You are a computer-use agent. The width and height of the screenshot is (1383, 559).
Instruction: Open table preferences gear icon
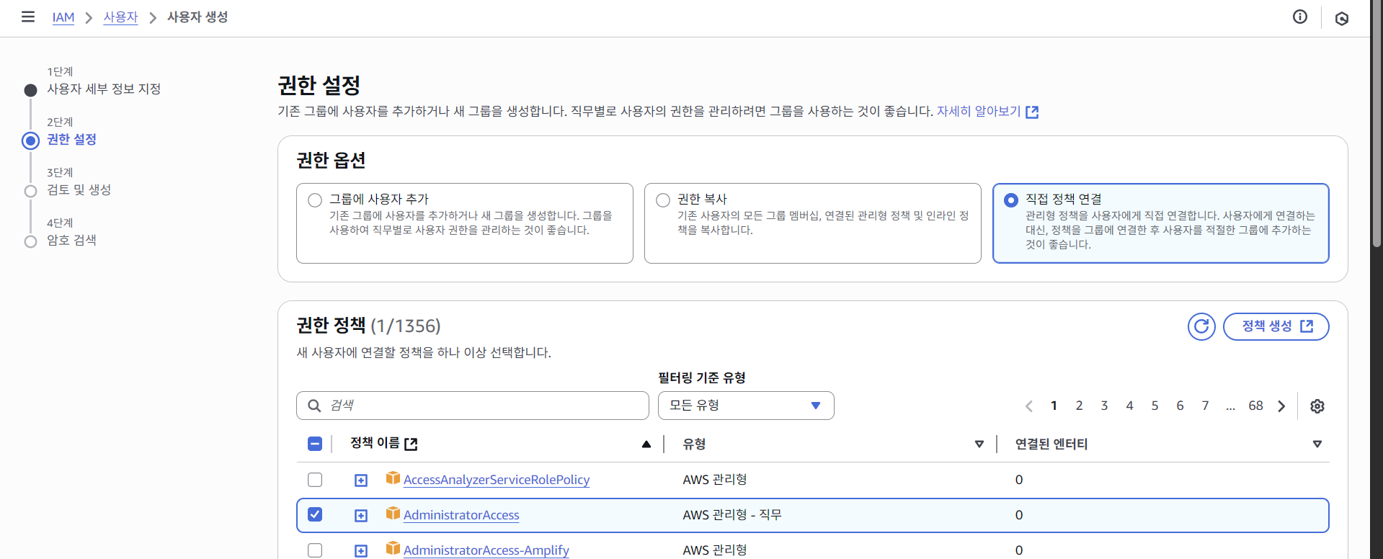point(1317,406)
